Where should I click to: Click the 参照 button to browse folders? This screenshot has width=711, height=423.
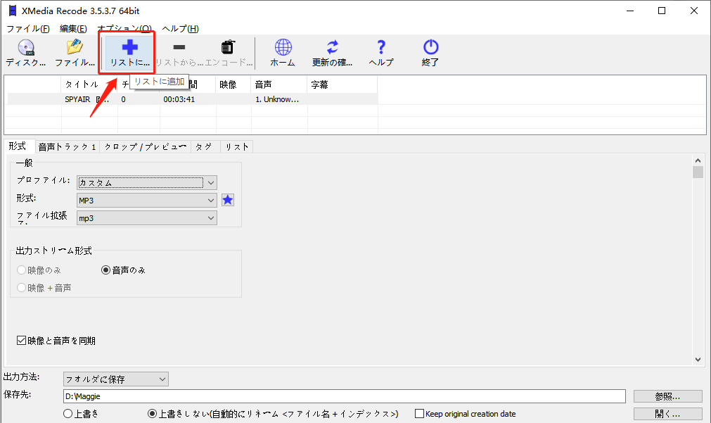(x=666, y=396)
